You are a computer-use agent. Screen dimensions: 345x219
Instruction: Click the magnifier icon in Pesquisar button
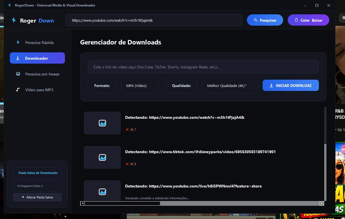coord(256,20)
